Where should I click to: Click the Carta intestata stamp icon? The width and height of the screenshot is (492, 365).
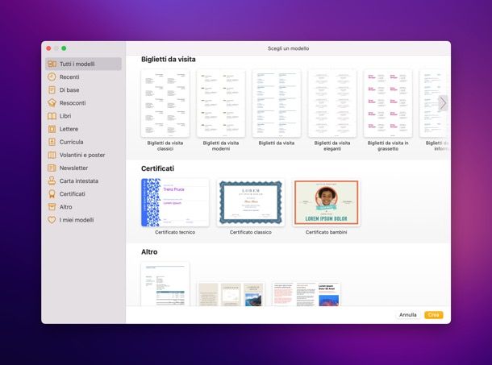52,181
